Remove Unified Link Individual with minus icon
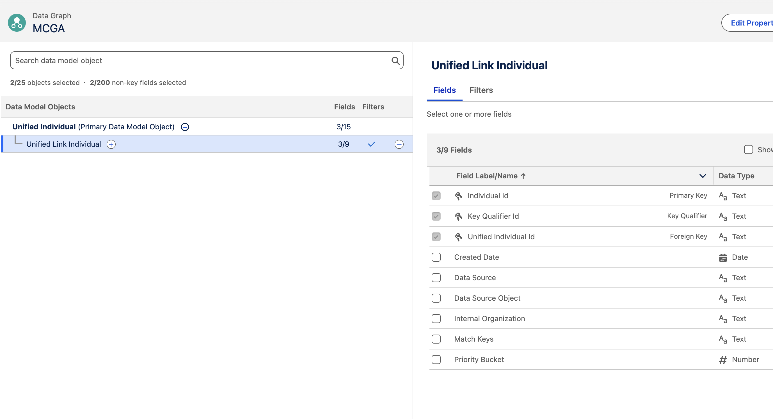This screenshot has width=773, height=419. pos(399,144)
